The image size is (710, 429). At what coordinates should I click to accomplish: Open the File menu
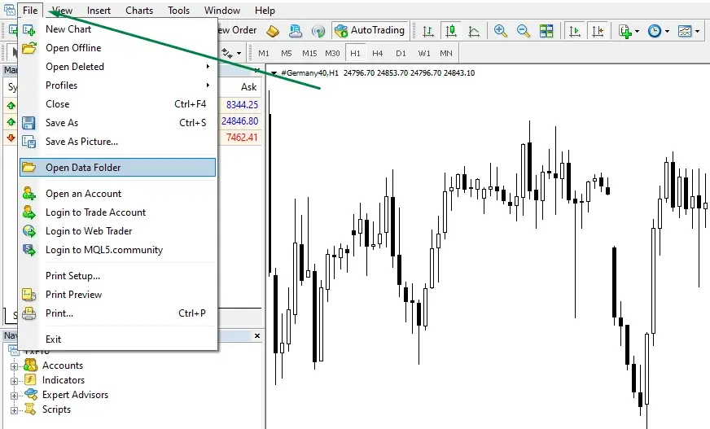click(30, 11)
